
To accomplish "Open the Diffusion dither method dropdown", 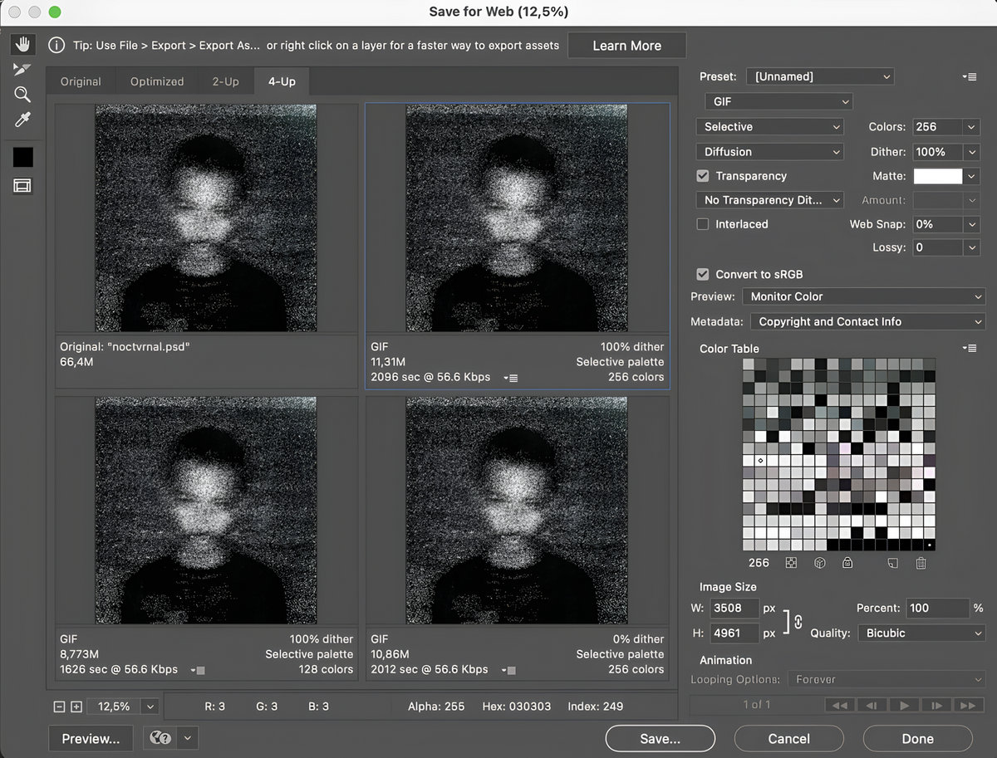I will (769, 152).
